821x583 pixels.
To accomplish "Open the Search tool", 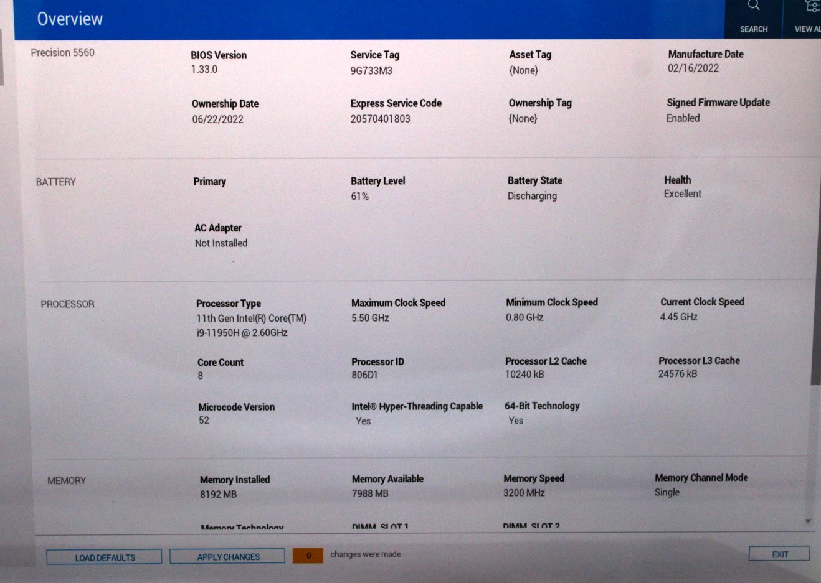I will (x=753, y=18).
